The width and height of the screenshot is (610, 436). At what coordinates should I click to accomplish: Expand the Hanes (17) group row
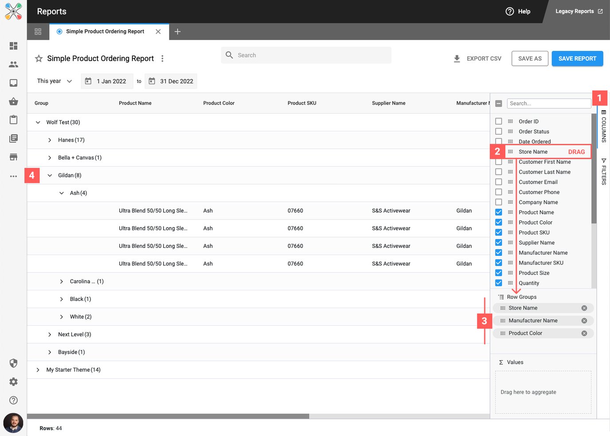click(50, 140)
